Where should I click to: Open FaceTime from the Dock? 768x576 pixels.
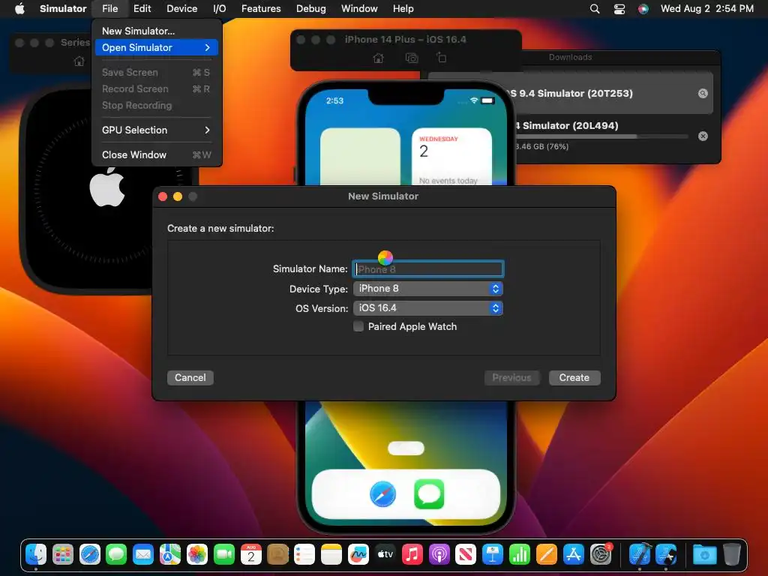tap(224, 554)
